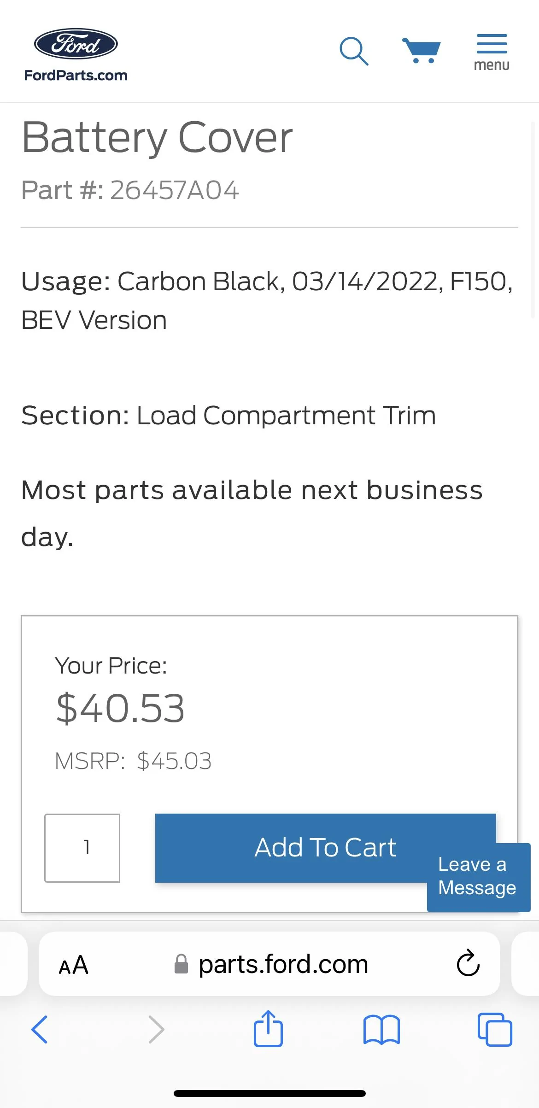Tap the AA reader text size button
Image resolution: width=539 pixels, height=1108 pixels.
[74, 964]
